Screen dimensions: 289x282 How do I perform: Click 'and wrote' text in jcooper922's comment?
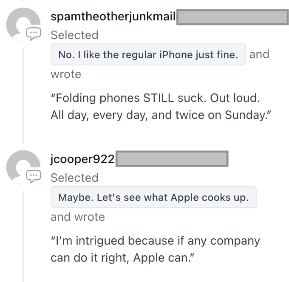point(78,217)
